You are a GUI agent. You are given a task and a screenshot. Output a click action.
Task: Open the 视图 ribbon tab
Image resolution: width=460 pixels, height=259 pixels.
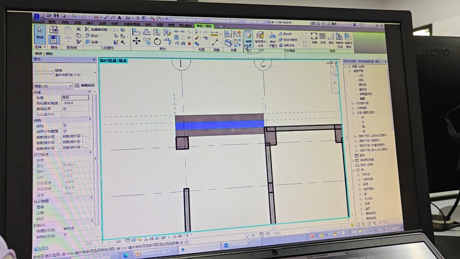[x=159, y=25]
